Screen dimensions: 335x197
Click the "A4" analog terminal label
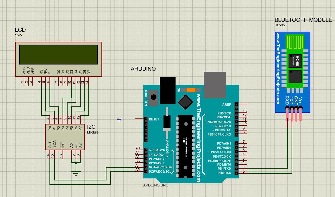pyautogui.click(x=137, y=165)
